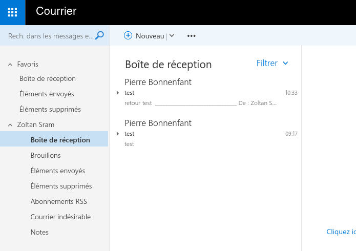The image size is (356, 251).
Task: Click the plus icon beside Nouveau
Action: click(x=128, y=35)
